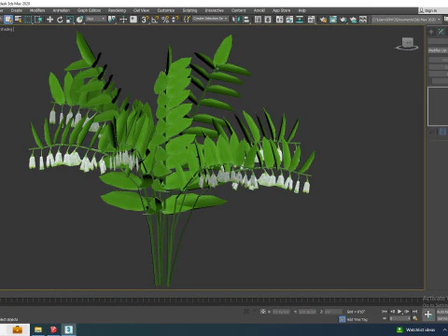Image resolution: width=448 pixels, height=336 pixels.
Task: Click Use Pivot Point Center icon
Action: [x=112, y=20]
